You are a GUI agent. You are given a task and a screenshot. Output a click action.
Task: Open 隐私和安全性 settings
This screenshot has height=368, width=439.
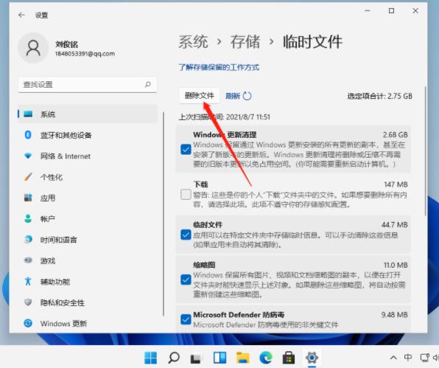[x=88, y=302]
